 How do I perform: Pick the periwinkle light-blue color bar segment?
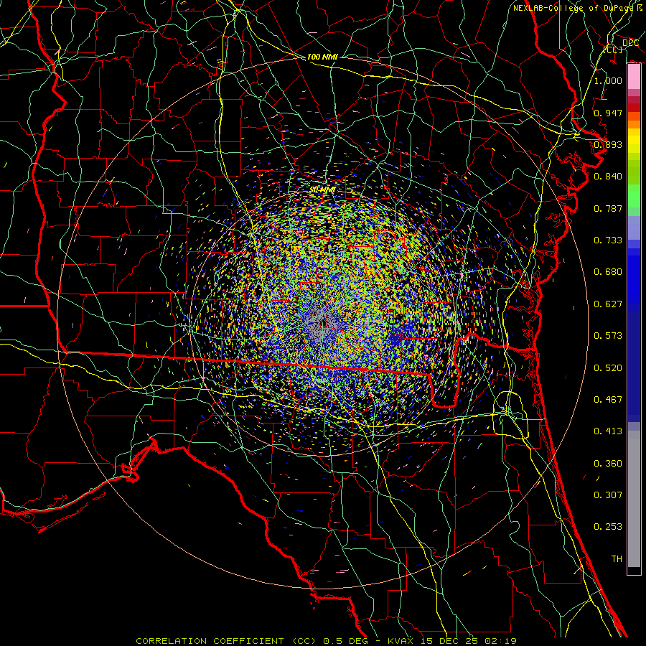634,228
